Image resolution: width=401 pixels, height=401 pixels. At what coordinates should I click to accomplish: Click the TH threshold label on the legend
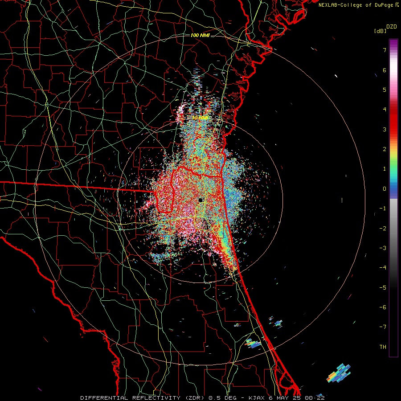[x=383, y=347]
